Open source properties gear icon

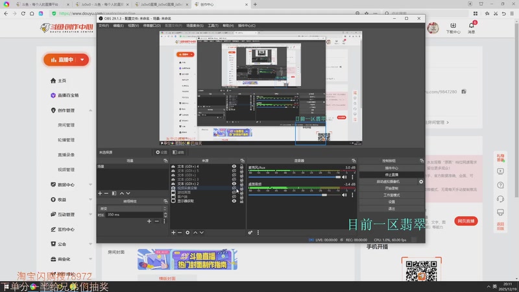coord(187,233)
